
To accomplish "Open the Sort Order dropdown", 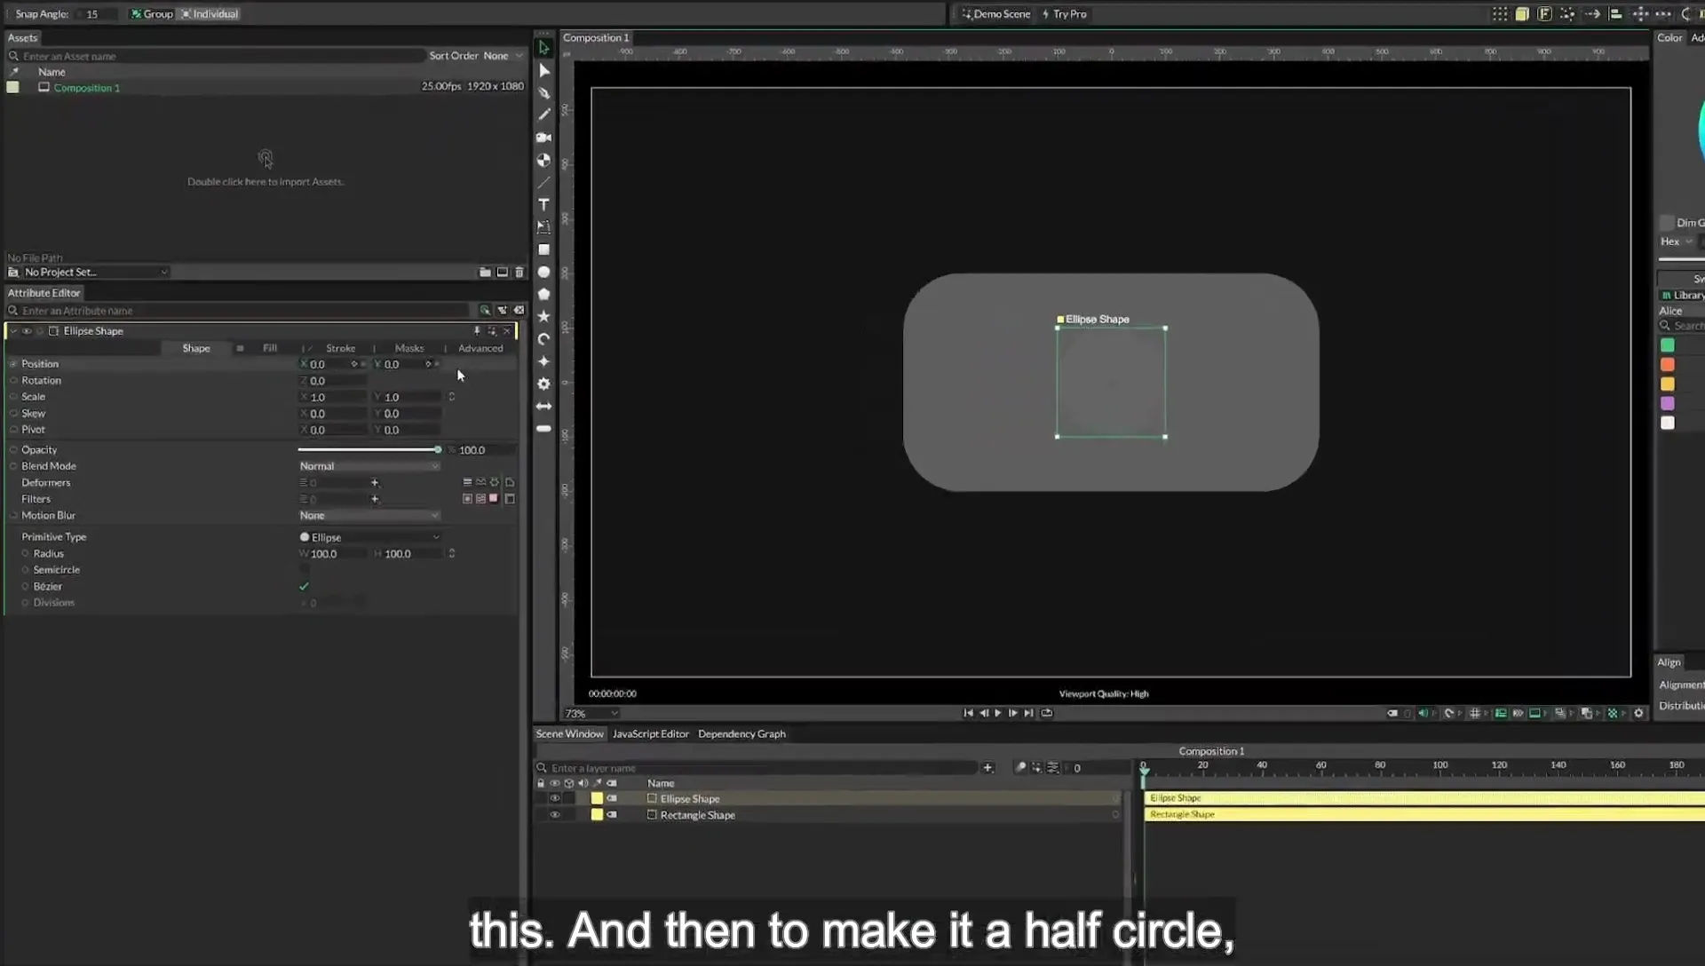I will (503, 56).
